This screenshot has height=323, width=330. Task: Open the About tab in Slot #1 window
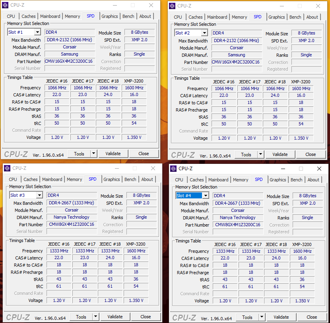pos(145,16)
